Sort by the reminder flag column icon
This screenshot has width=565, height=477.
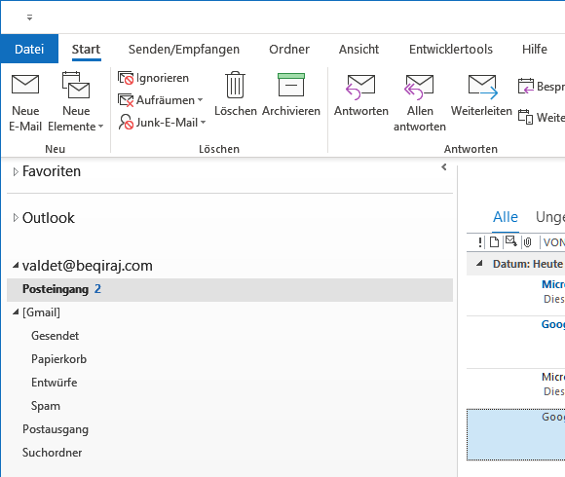coord(511,241)
